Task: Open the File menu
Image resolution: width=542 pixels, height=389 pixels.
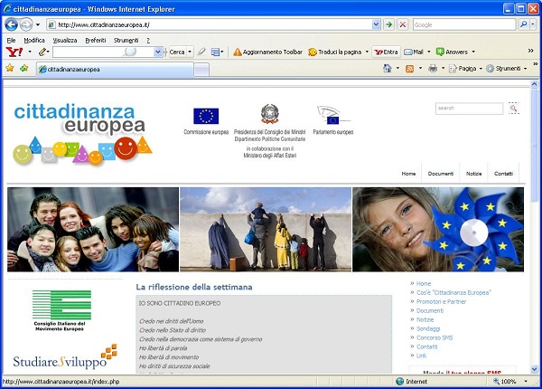Action: click(x=11, y=40)
